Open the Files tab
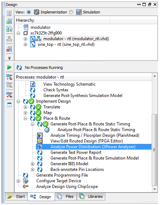Image resolution: width=160 pixels, height=205 pixels. click(66, 196)
